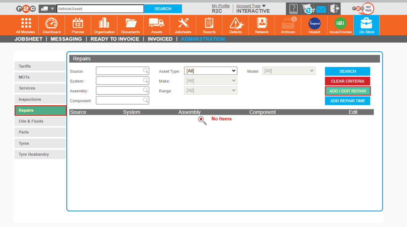Open the My Profile link
This screenshot has width=407, height=227.
coord(221,6)
